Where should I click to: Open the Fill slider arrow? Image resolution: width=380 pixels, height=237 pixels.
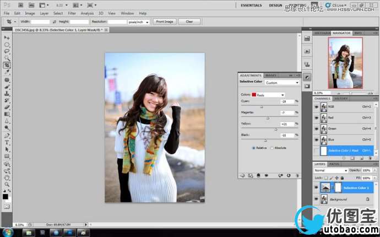(x=375, y=178)
